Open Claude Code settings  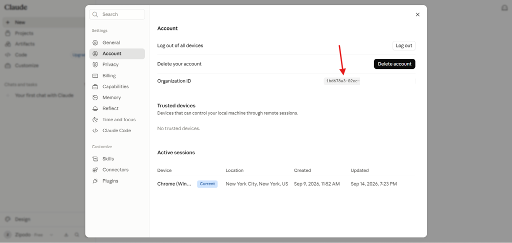click(x=117, y=131)
